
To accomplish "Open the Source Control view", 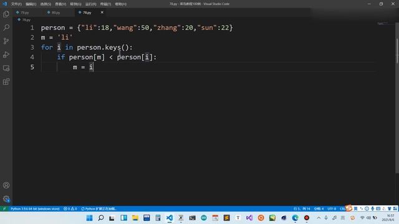I will click(x=6, y=41).
